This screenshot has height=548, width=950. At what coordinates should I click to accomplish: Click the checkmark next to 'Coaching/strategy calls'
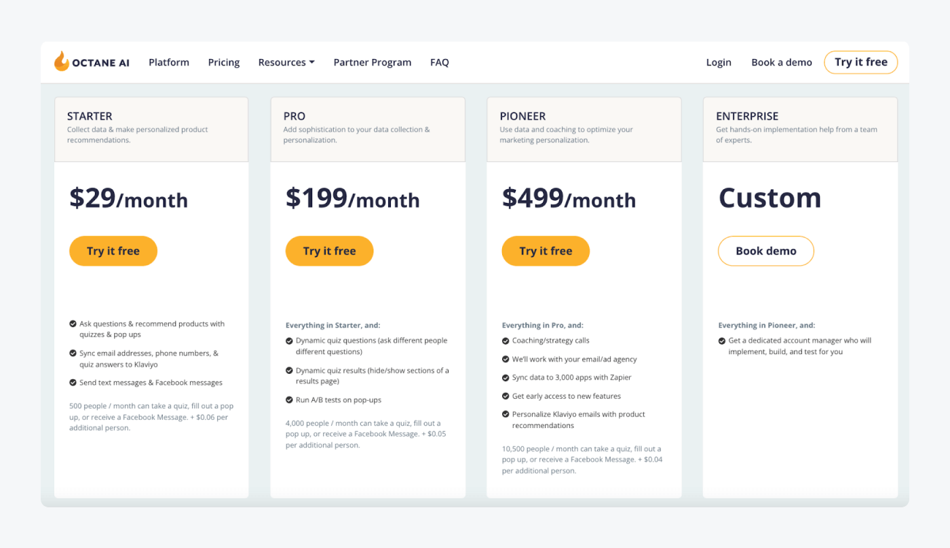point(506,340)
